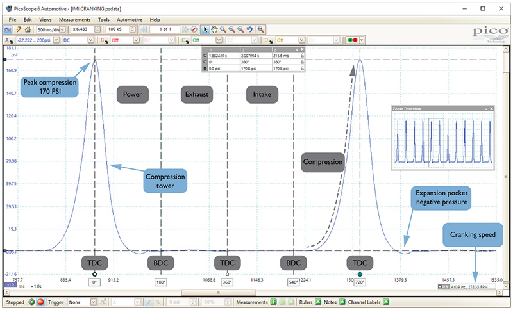This screenshot has height=310, width=513.
Task: Open the Views menu
Action: coord(45,20)
